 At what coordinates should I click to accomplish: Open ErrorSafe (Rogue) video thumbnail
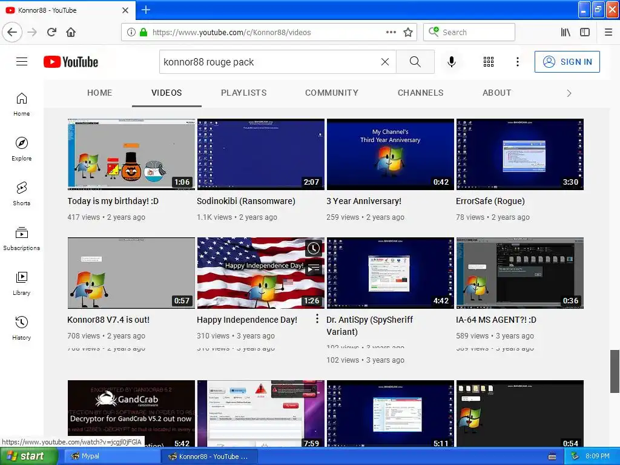[x=520, y=154]
